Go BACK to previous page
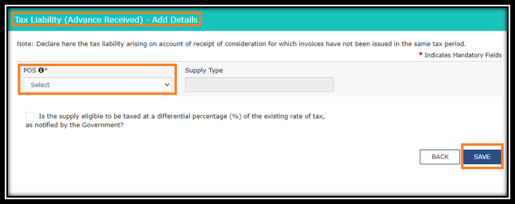515x204 pixels. [x=440, y=157]
